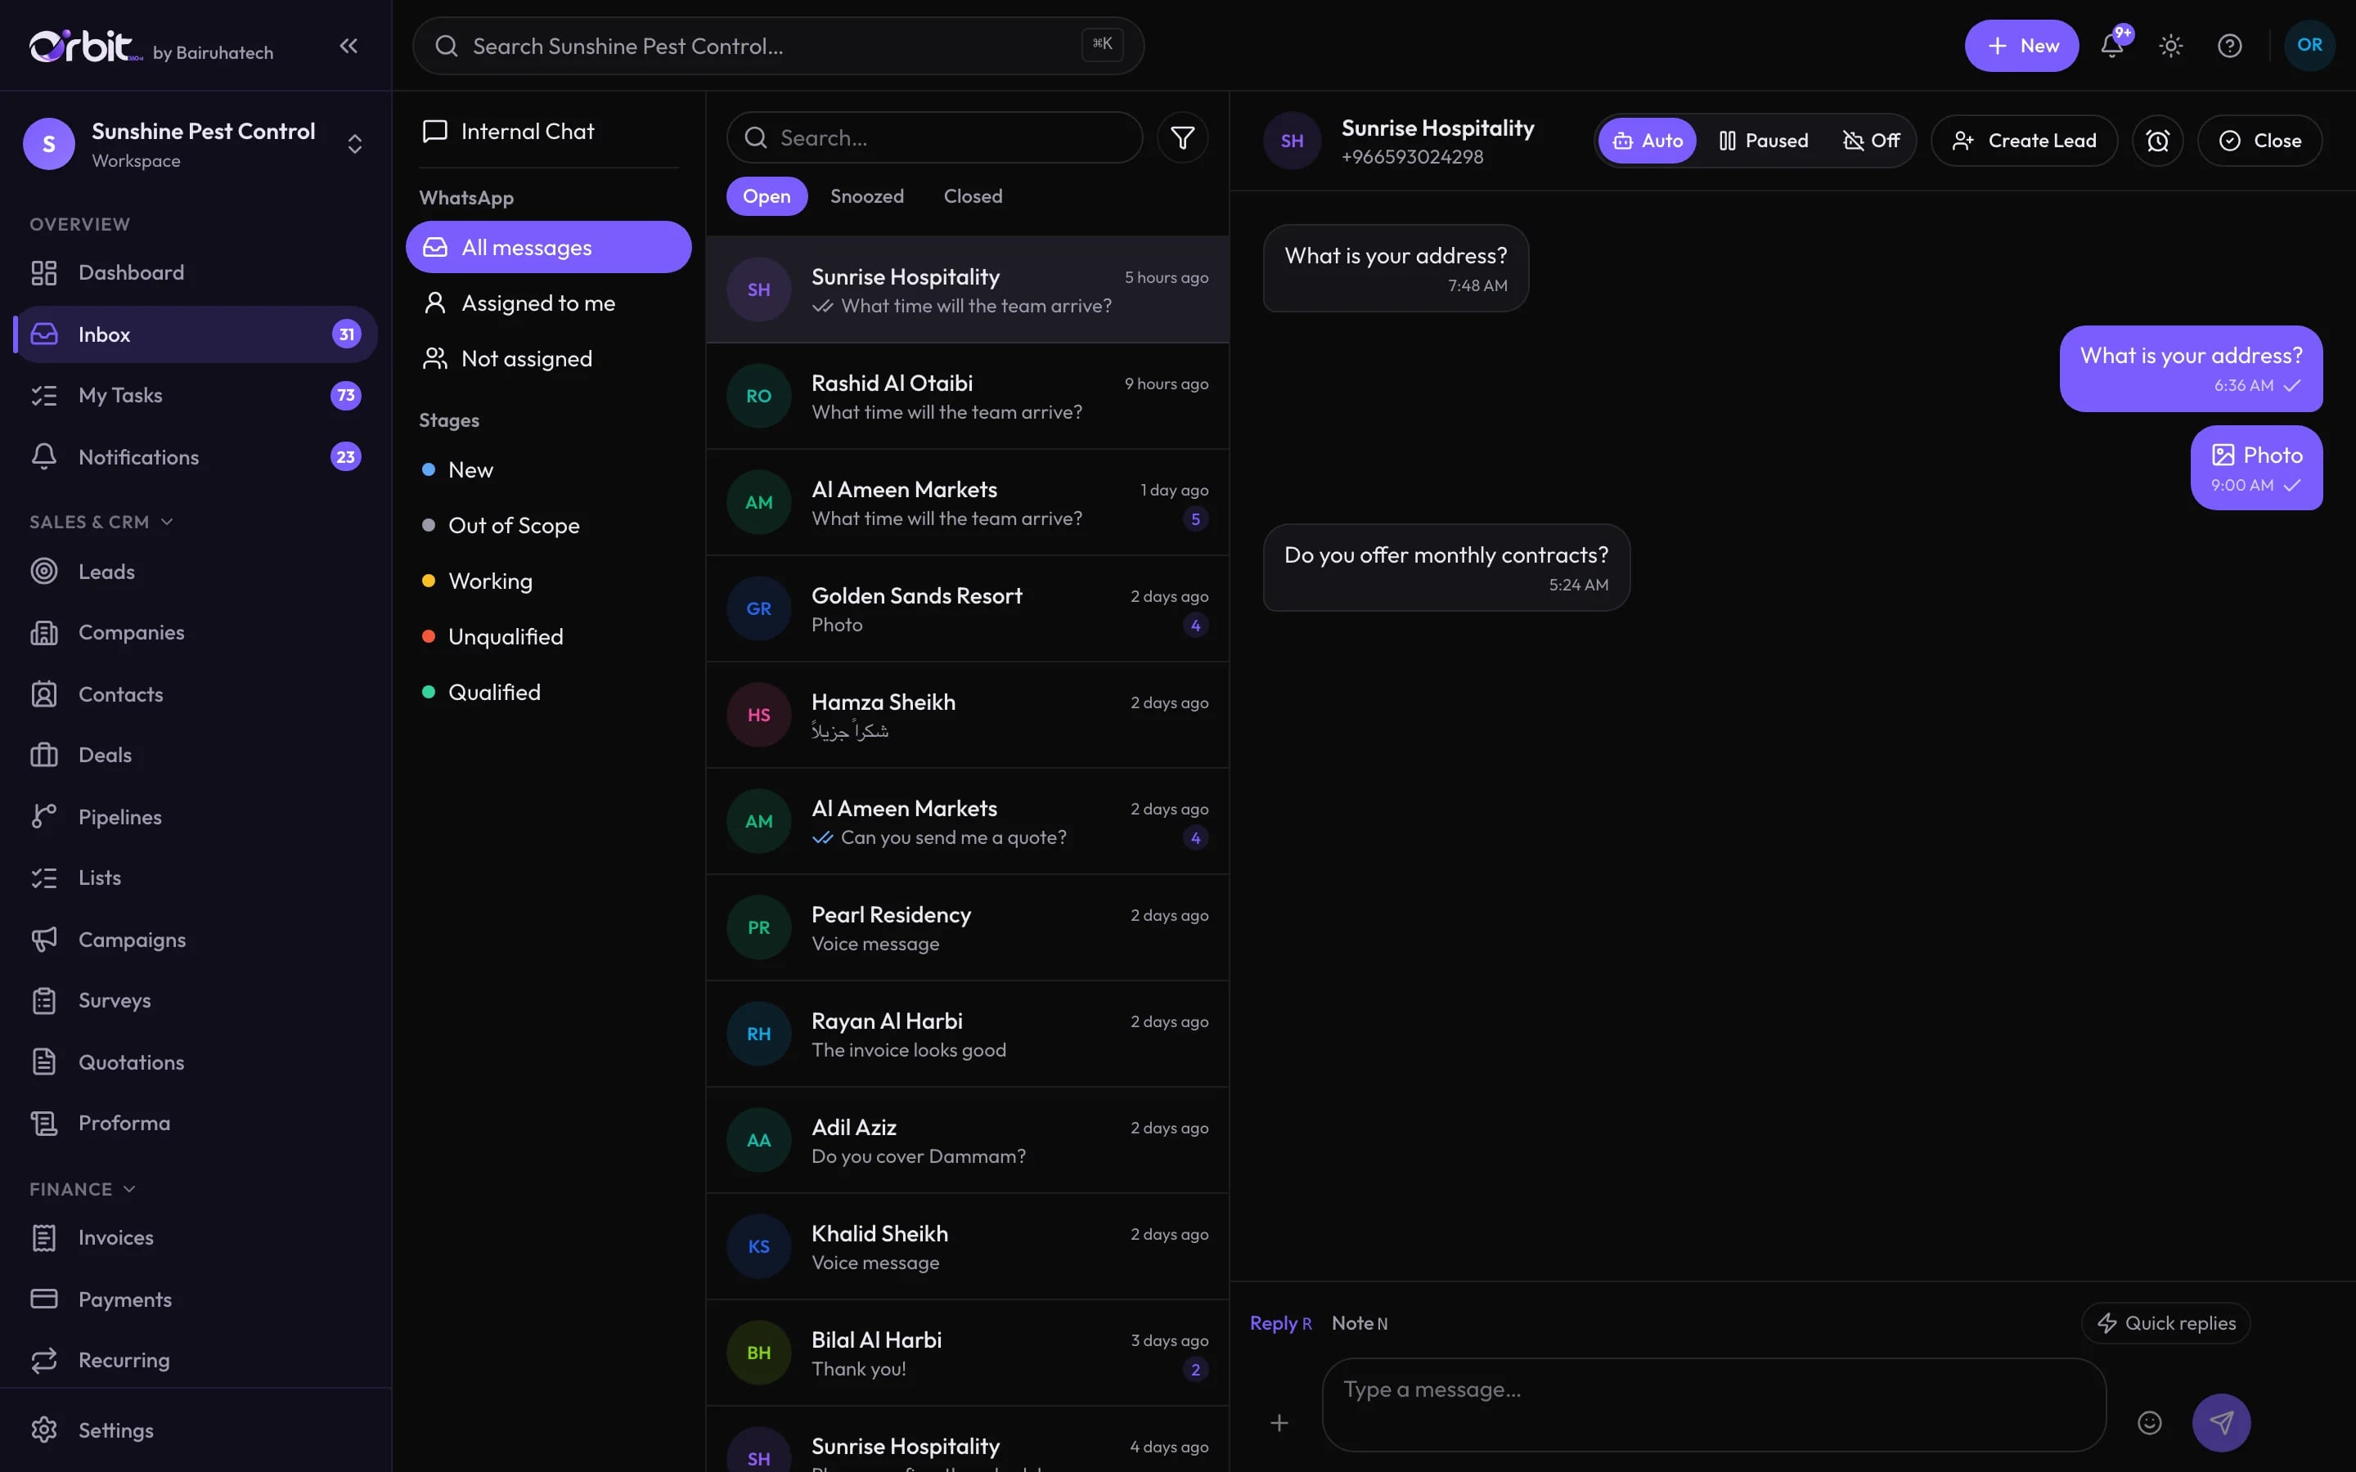Open Proforma in the sidebar
Screen dimensions: 2356x1472
(x=196, y=1124)
